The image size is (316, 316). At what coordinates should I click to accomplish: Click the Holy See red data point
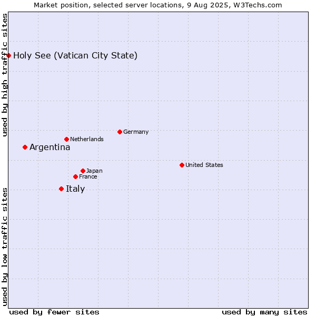pos(8,55)
